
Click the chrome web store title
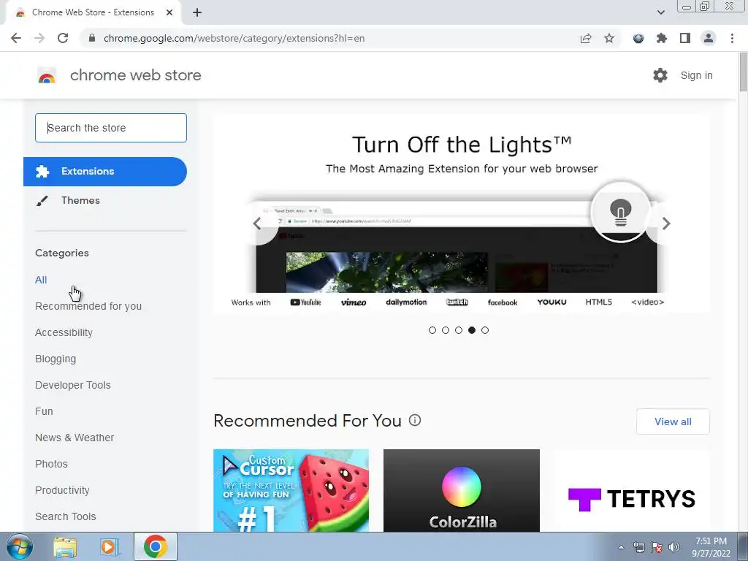click(135, 75)
